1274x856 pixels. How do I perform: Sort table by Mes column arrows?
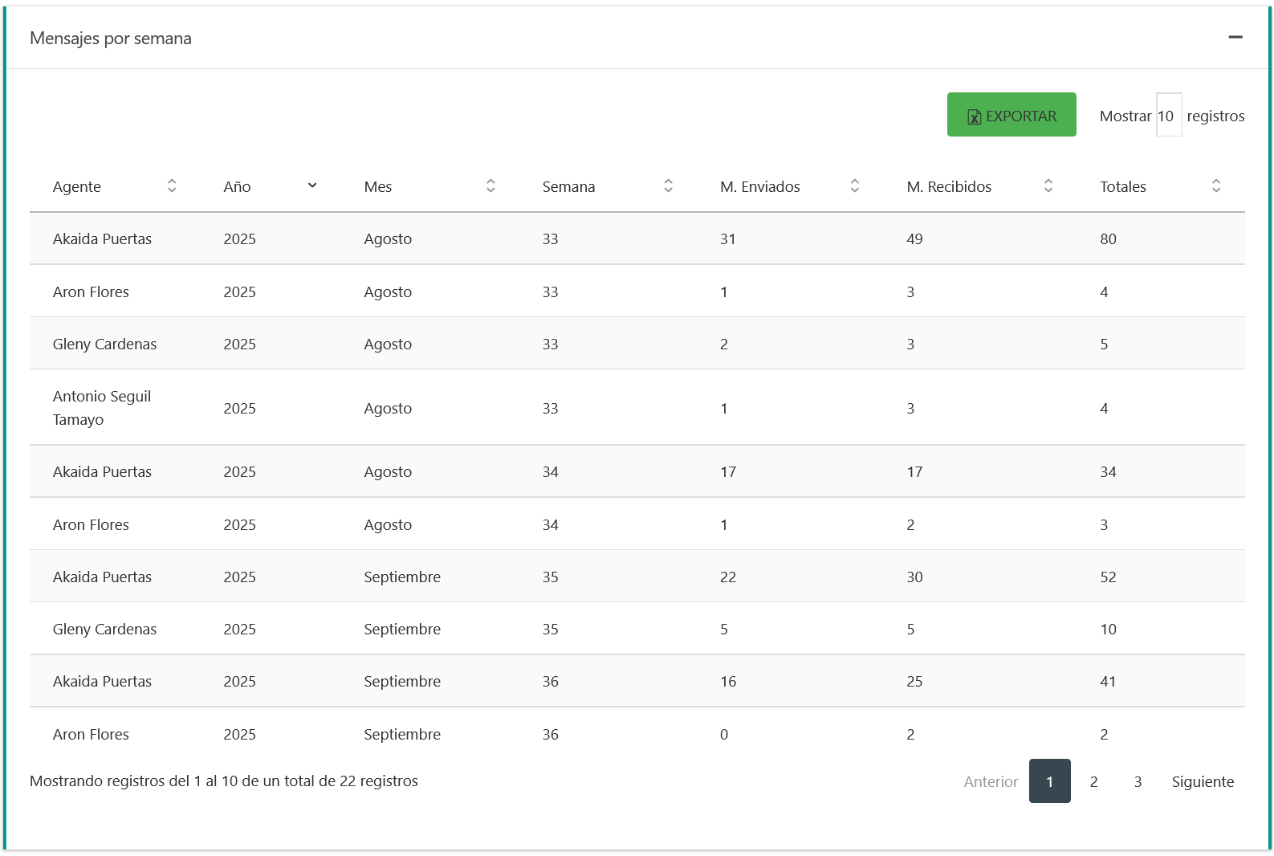[x=490, y=186]
